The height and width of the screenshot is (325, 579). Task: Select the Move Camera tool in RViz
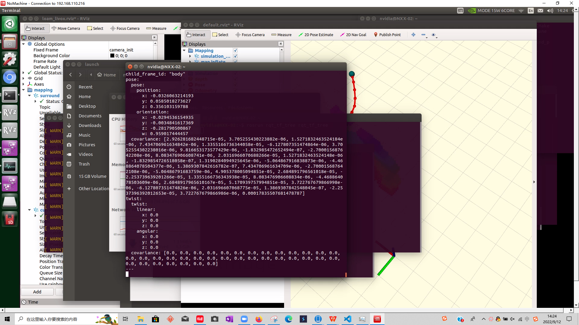click(66, 28)
